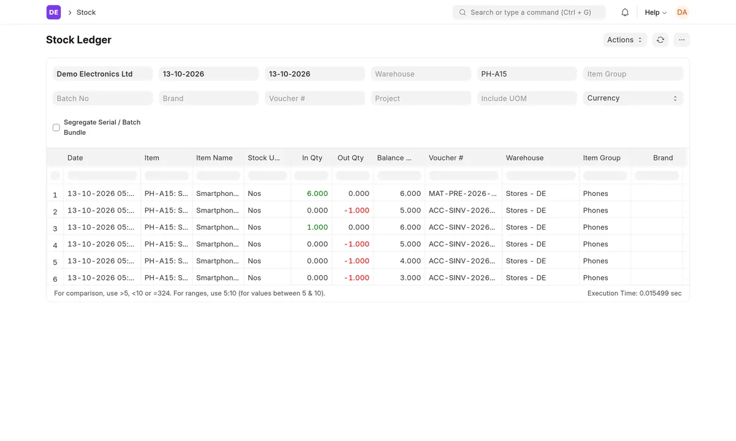Click the Item Name column header
The image size is (736, 441).
coord(218,157)
